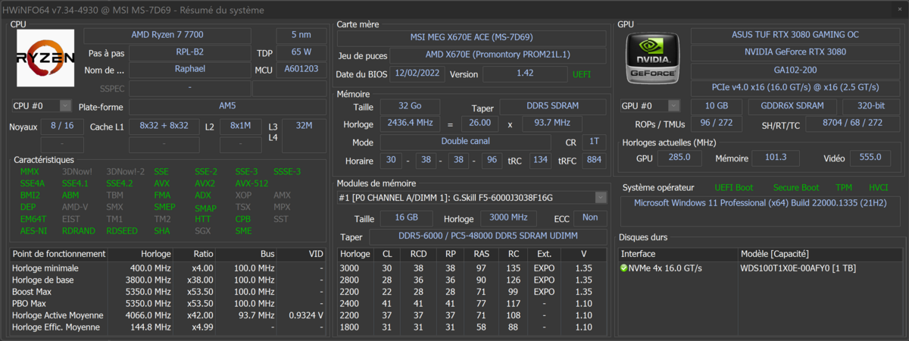Expand the memory module selection dropdown

click(x=601, y=198)
